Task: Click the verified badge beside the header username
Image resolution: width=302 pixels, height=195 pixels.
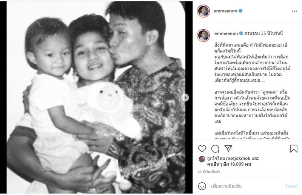Action: coord(240,11)
